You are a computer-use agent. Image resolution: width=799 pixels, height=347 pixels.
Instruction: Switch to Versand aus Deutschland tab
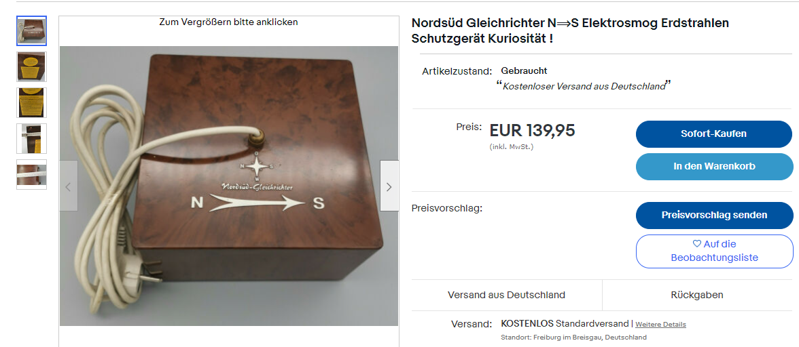click(507, 295)
